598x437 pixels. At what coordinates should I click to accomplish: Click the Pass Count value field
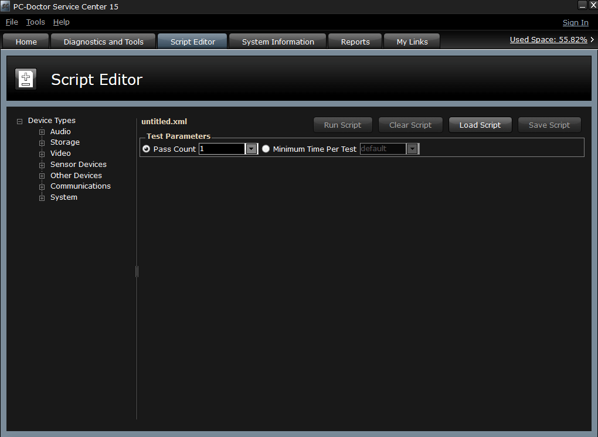(222, 149)
